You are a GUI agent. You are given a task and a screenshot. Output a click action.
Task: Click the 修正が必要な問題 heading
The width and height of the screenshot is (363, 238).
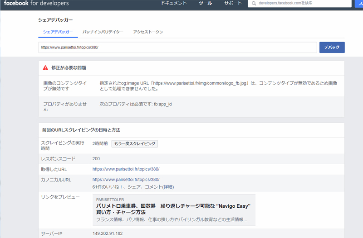[69, 67]
